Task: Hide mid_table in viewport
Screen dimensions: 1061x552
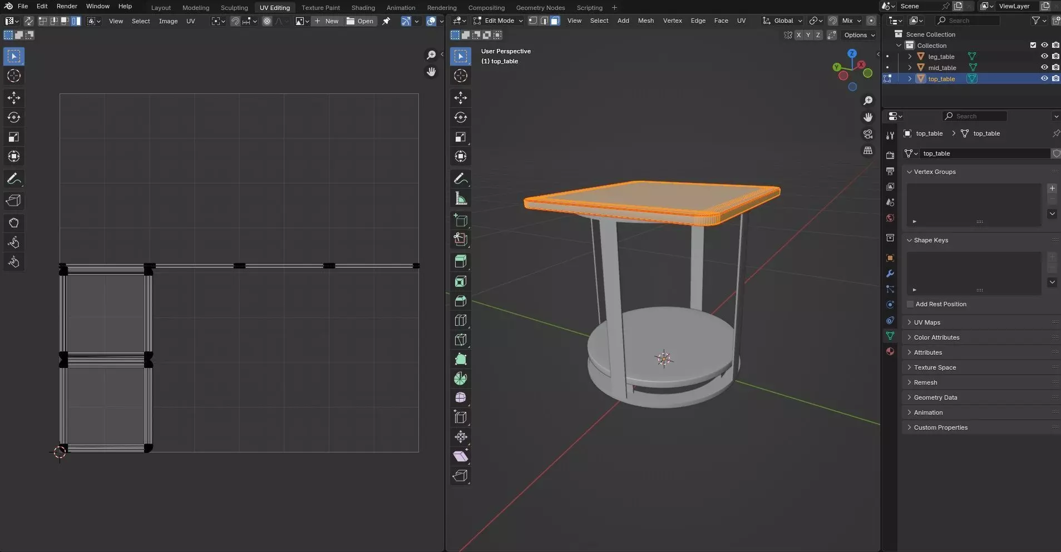Action: [x=1044, y=68]
